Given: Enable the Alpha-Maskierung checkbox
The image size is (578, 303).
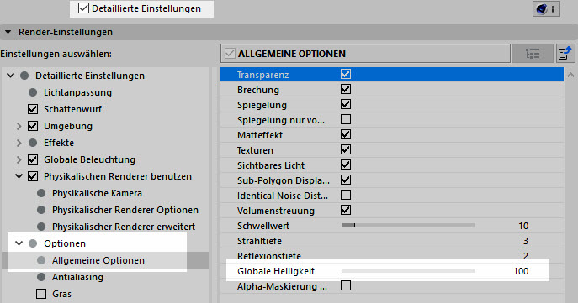Looking at the screenshot, I should point(346,285).
